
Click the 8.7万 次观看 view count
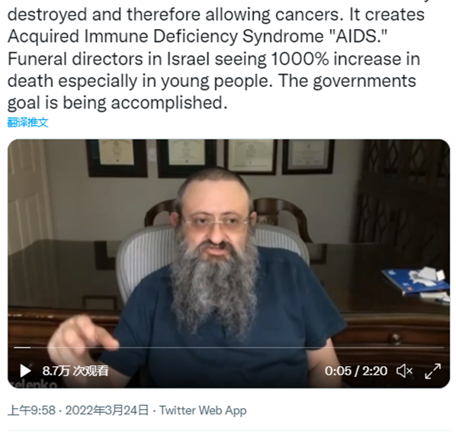coord(75,371)
